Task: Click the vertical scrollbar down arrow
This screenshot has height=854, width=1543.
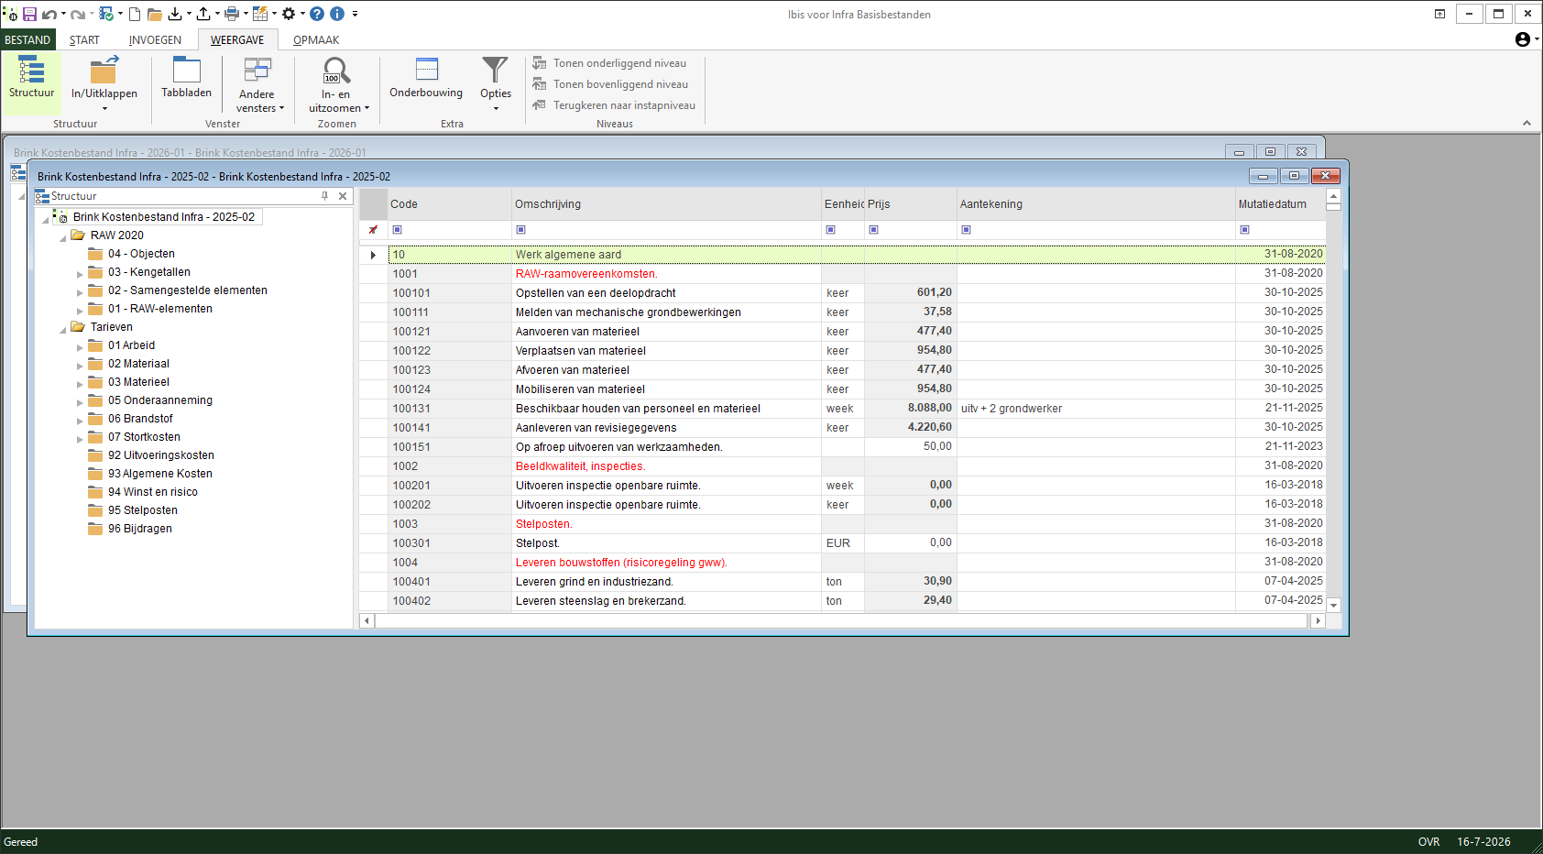Action: tap(1334, 605)
